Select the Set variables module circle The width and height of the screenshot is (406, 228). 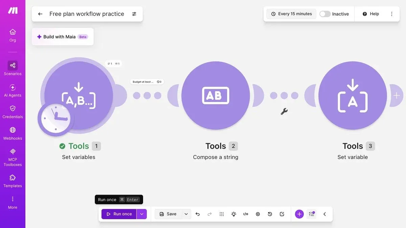pyautogui.click(x=79, y=96)
